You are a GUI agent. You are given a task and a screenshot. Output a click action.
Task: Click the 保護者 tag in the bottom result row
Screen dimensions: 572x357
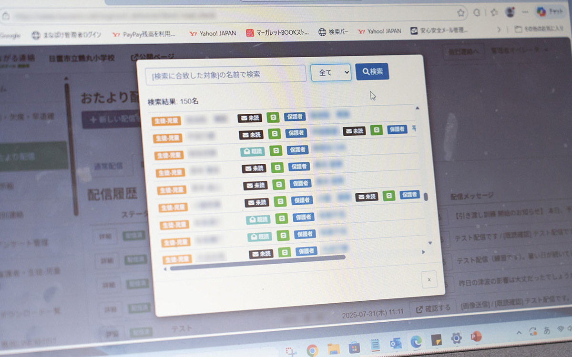point(306,251)
